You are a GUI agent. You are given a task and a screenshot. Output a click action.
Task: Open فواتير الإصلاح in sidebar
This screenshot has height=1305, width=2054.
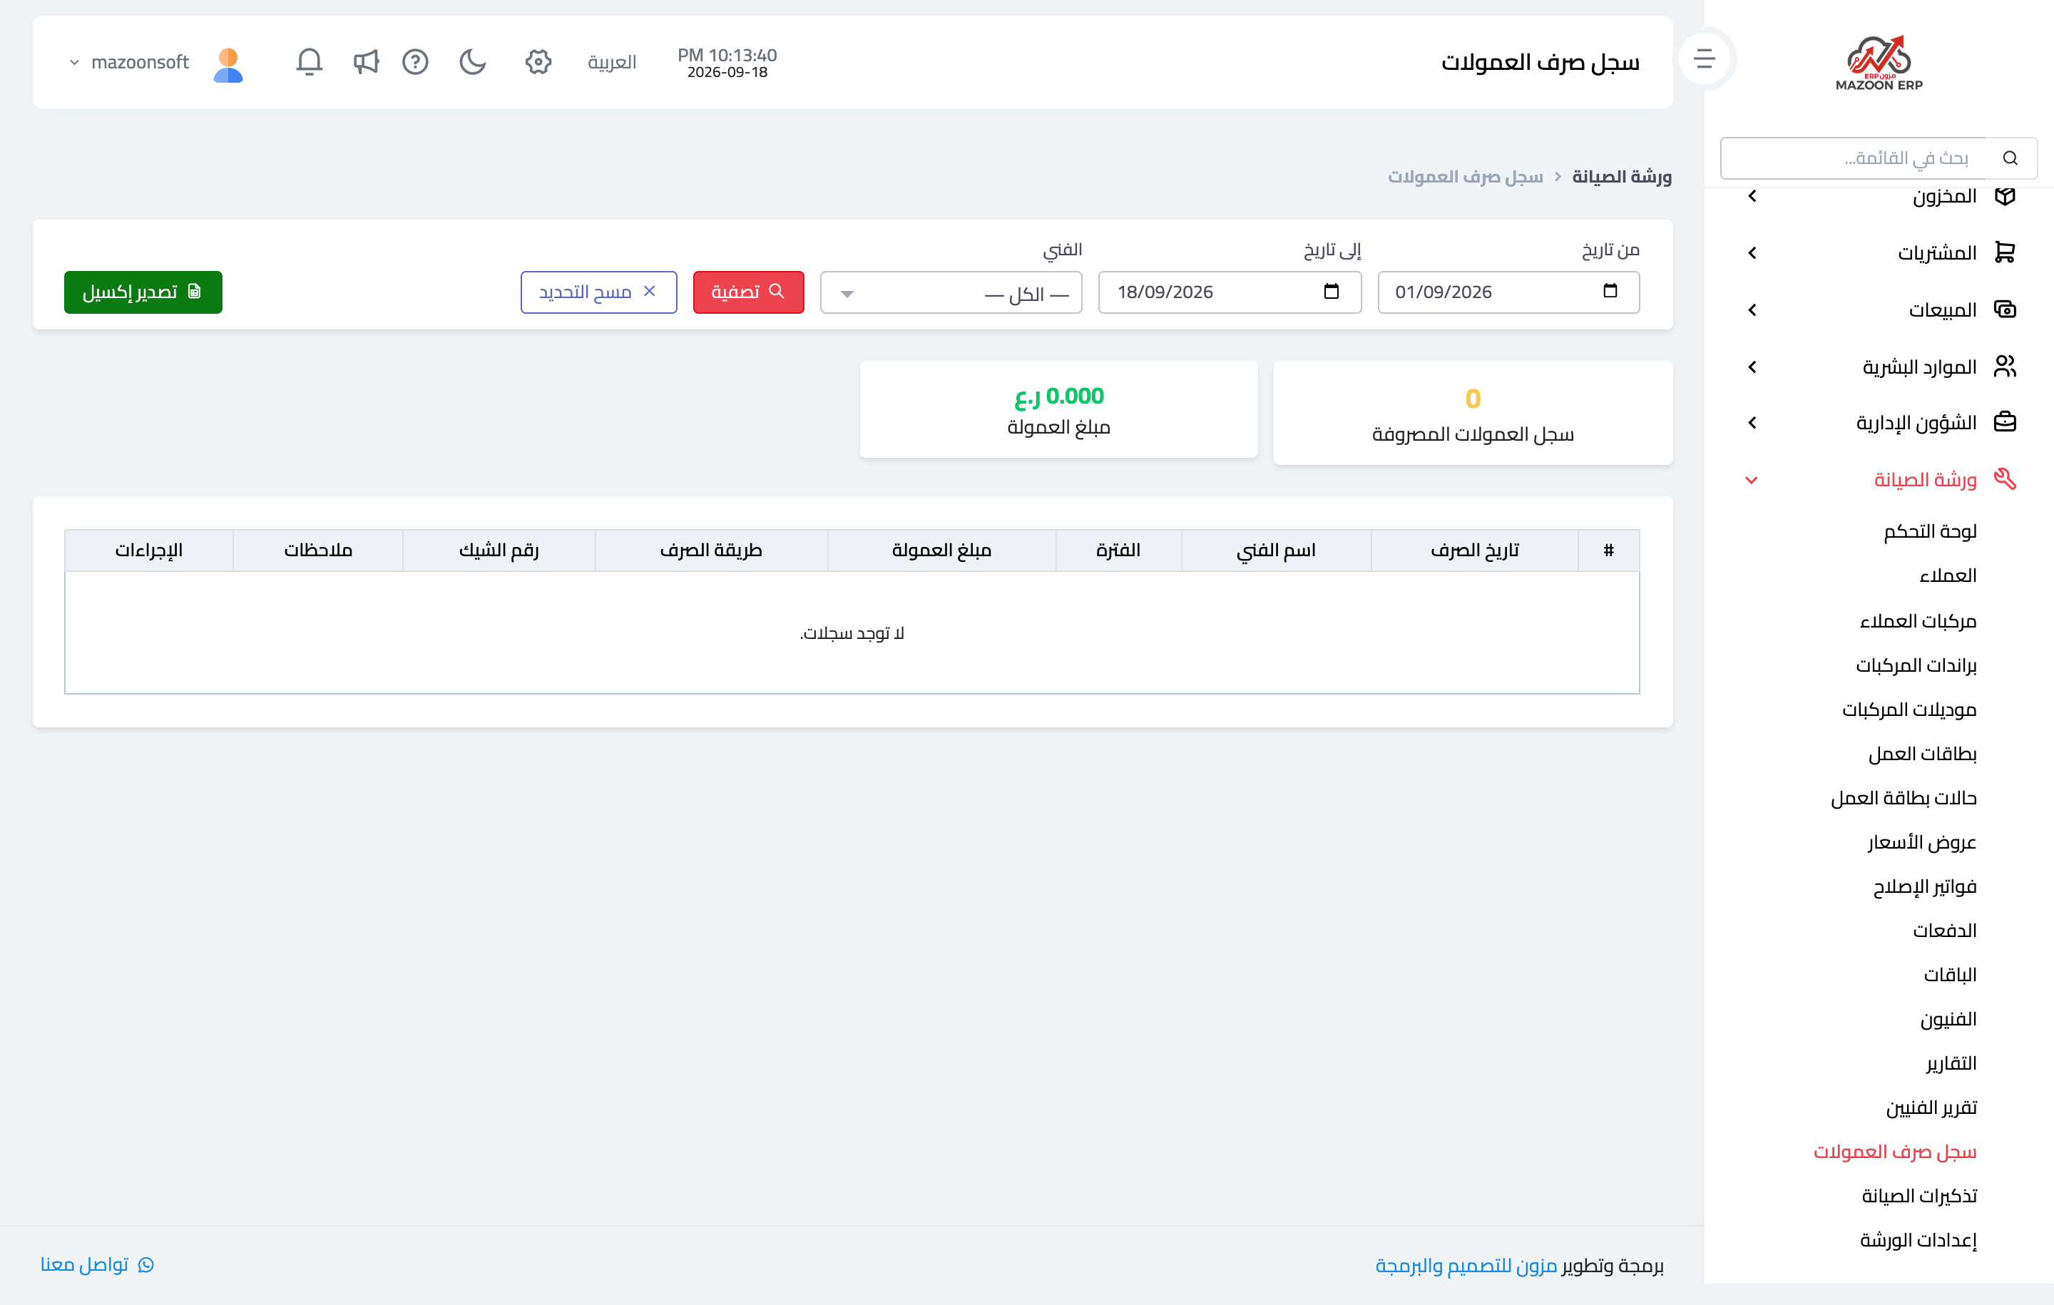coord(1924,886)
